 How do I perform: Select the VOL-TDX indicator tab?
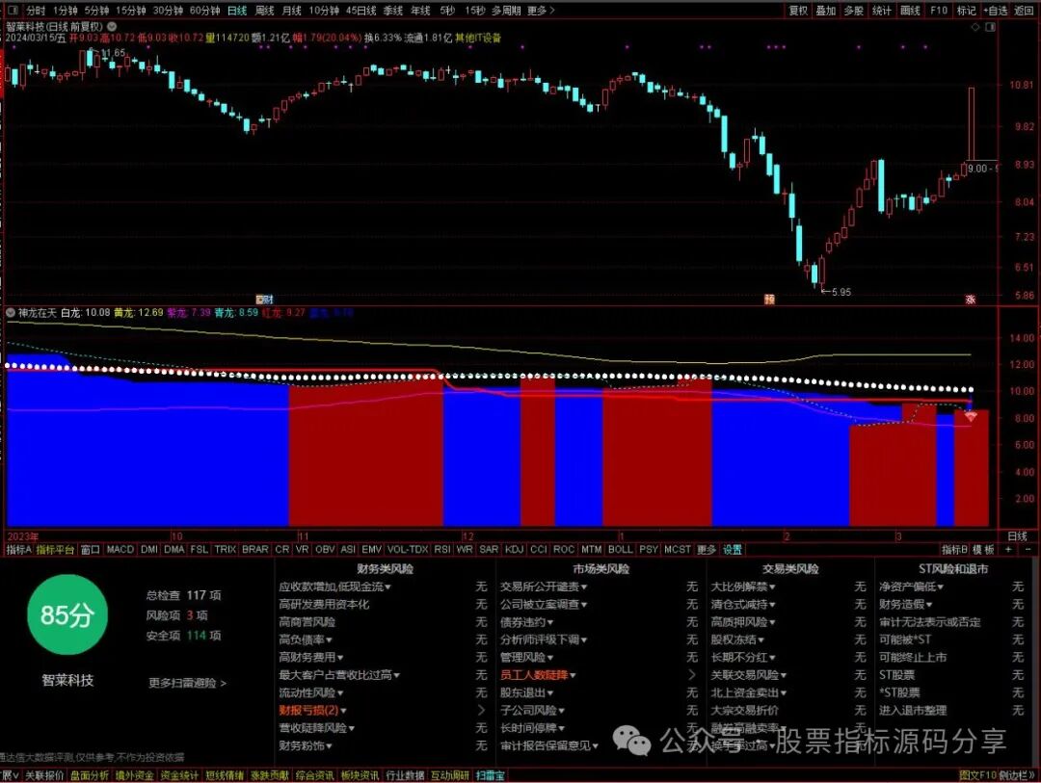tap(408, 549)
